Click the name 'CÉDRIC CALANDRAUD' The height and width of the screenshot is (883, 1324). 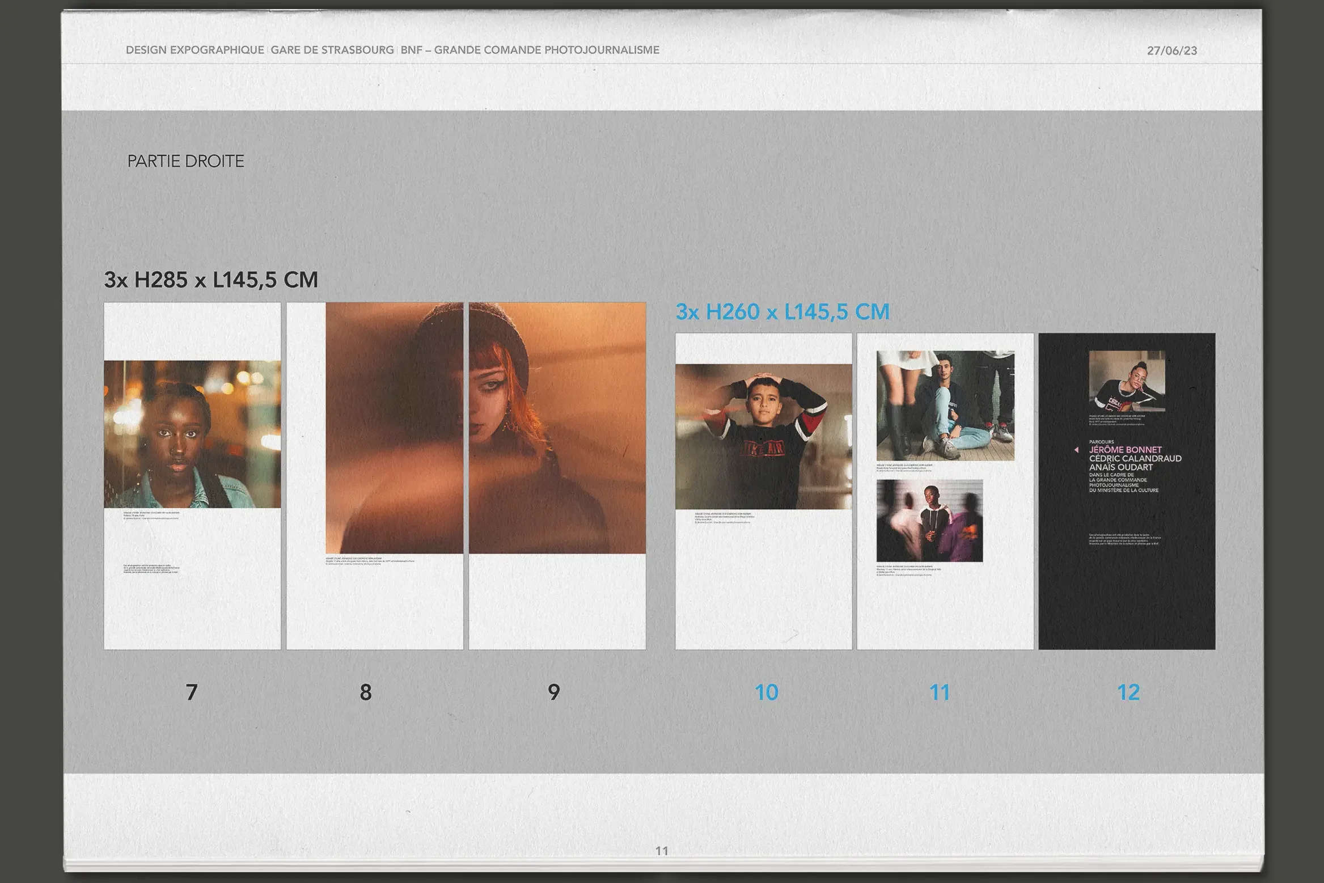pos(1135,458)
